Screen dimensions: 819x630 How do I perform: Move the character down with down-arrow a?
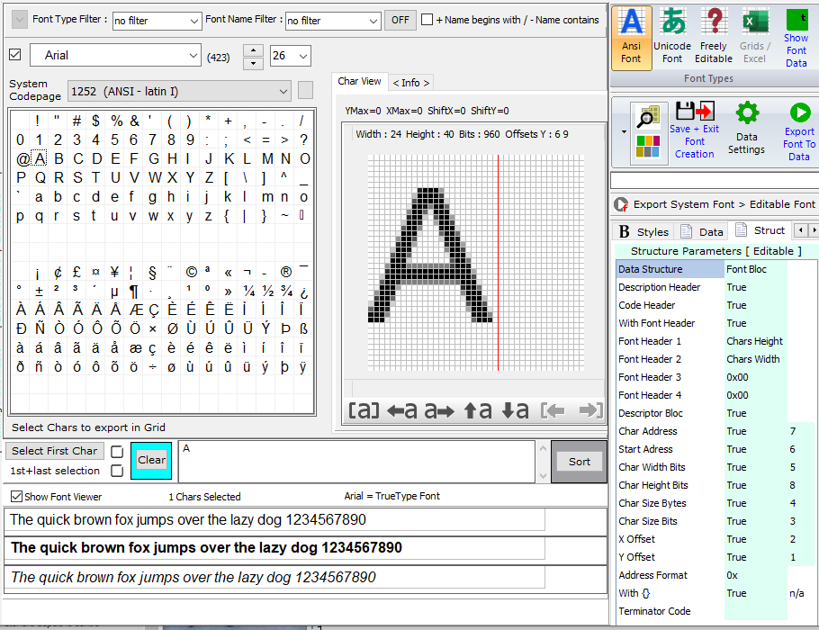tap(515, 410)
